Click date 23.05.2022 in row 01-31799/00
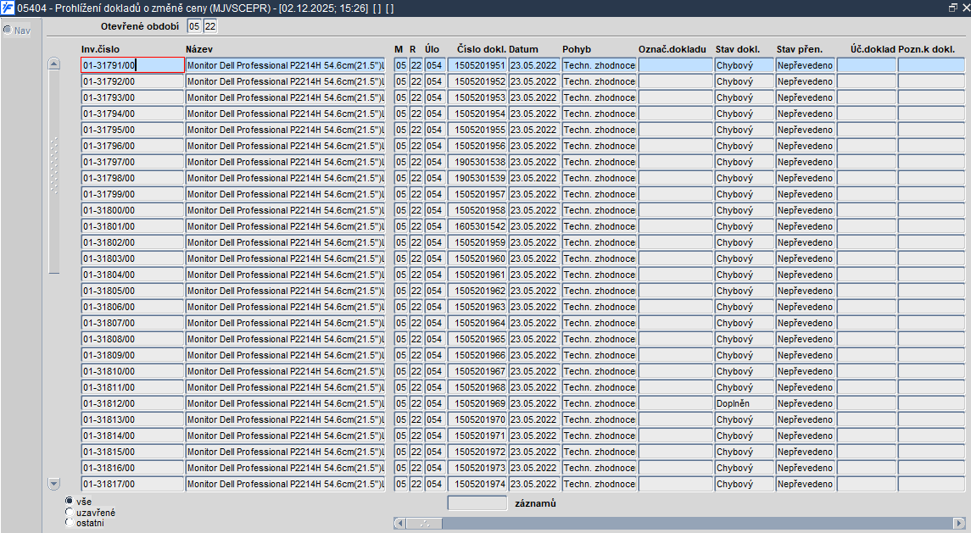The width and height of the screenshot is (971, 533). tap(533, 194)
